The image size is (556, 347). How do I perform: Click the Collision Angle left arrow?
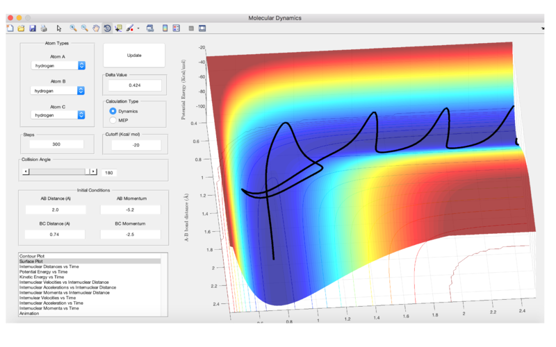26,171
